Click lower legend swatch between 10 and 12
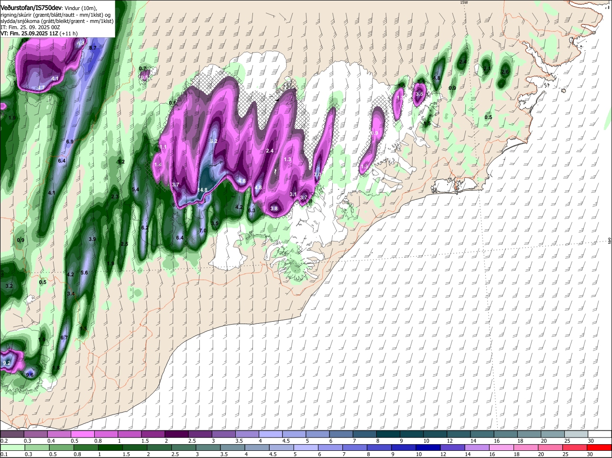This screenshot has height=458, width=612. point(428,448)
